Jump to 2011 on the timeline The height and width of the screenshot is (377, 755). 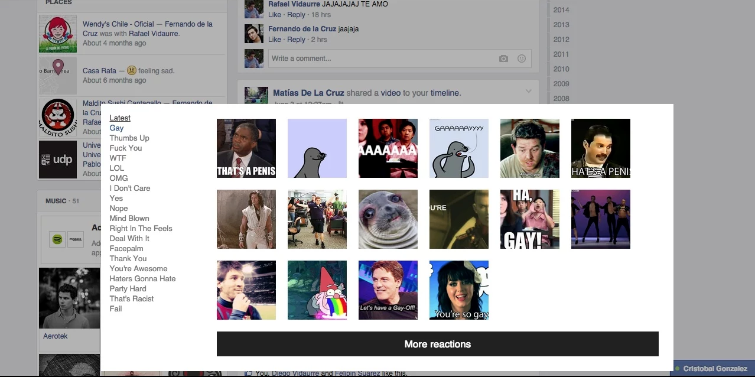click(561, 54)
